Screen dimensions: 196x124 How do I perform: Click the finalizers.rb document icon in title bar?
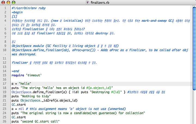tap(88, 2)
